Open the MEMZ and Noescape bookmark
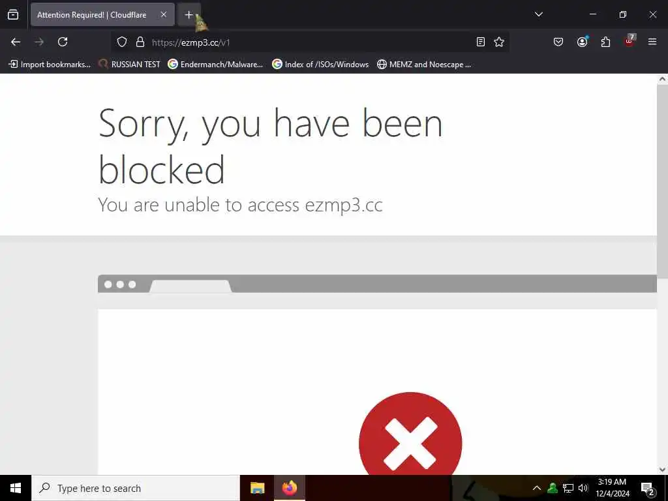This screenshot has width=668, height=501. (x=424, y=65)
